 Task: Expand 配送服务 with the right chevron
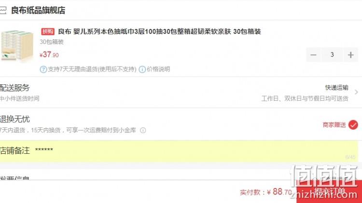[356, 92]
